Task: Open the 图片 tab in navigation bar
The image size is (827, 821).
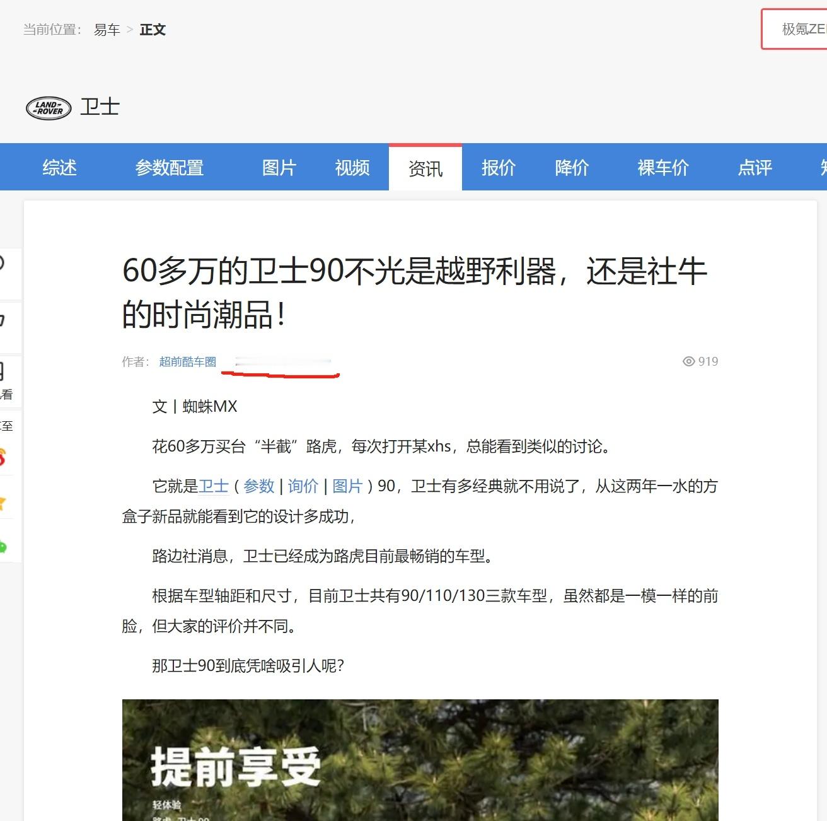Action: click(279, 168)
